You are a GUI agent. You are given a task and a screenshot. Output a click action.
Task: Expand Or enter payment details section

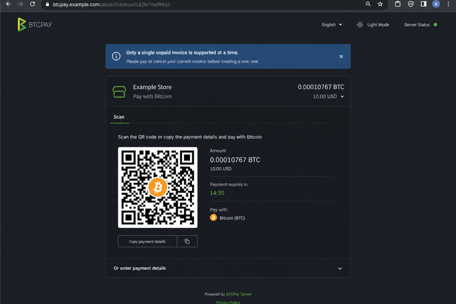228,268
